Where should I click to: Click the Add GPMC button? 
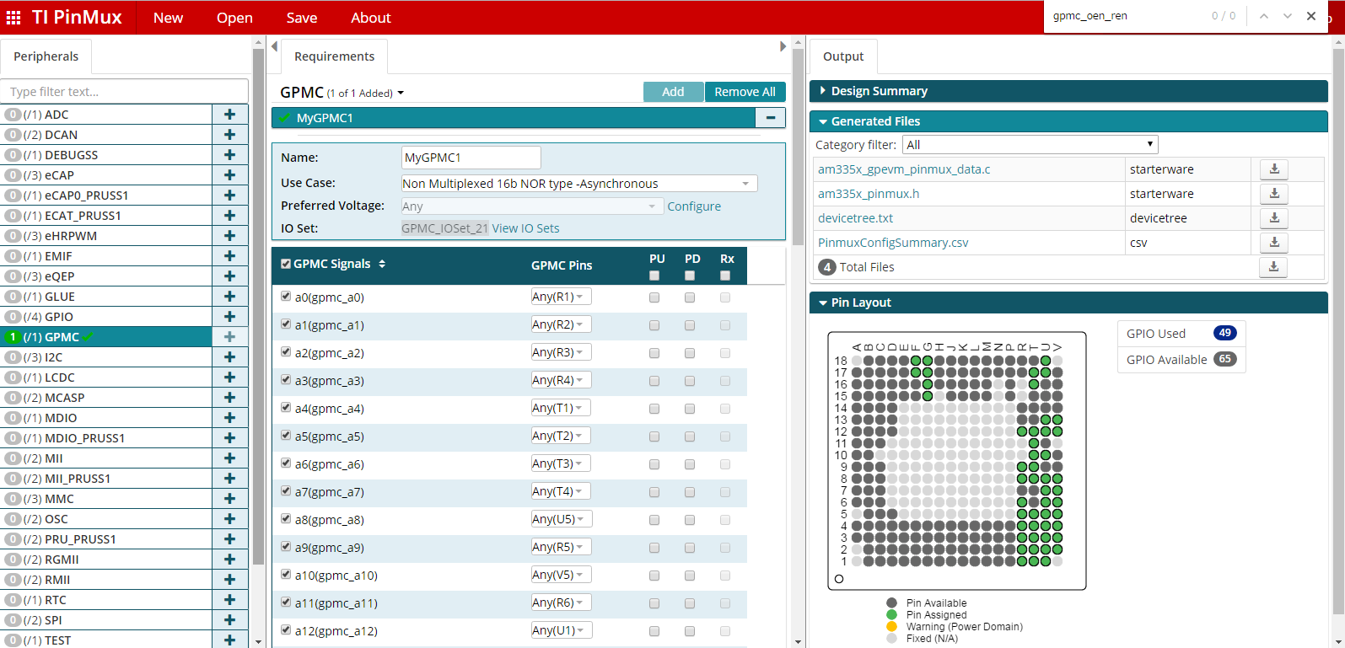pos(673,92)
